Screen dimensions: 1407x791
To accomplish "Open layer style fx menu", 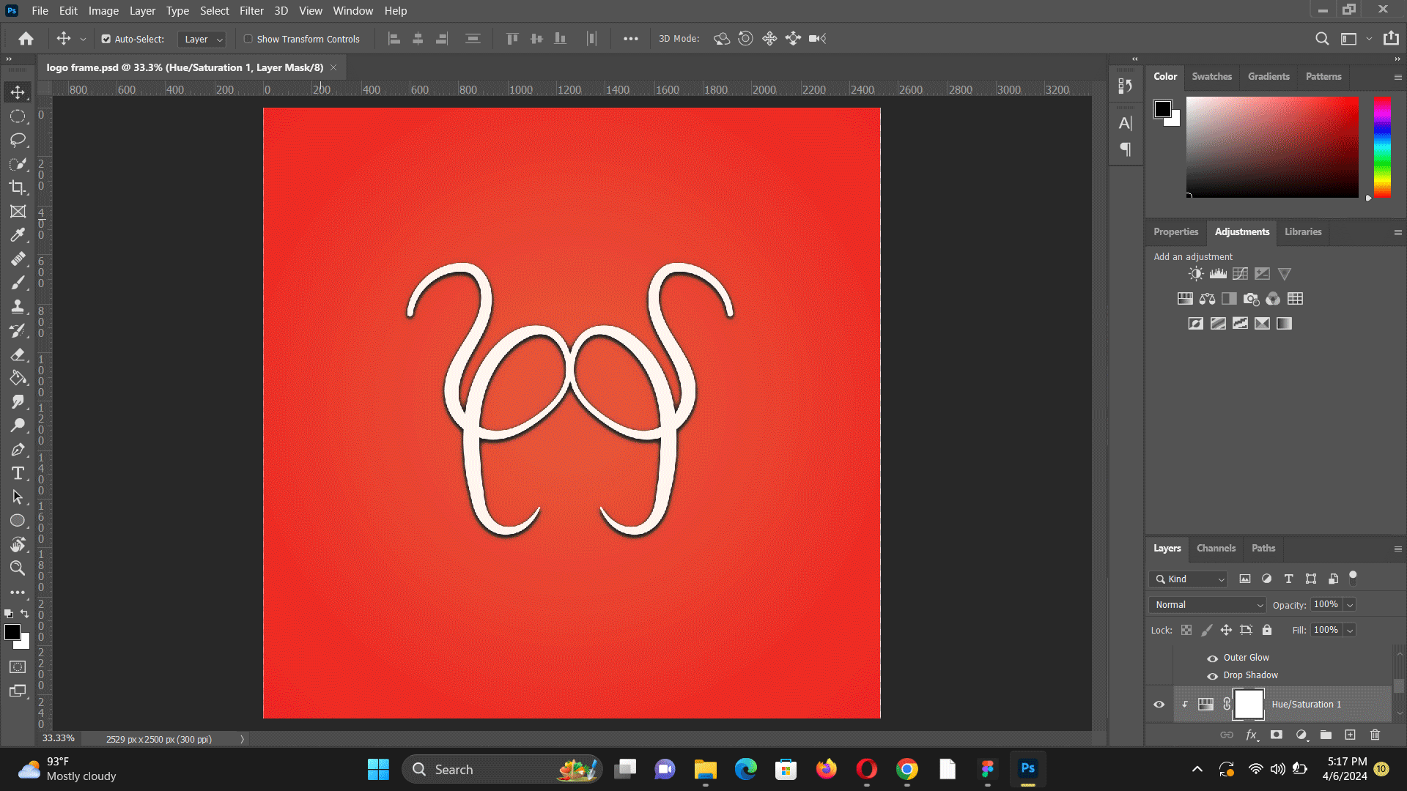I will pos(1252,735).
